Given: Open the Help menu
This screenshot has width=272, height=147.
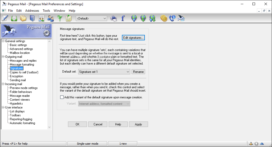Looking at the screenshot, I should pos(72,11).
